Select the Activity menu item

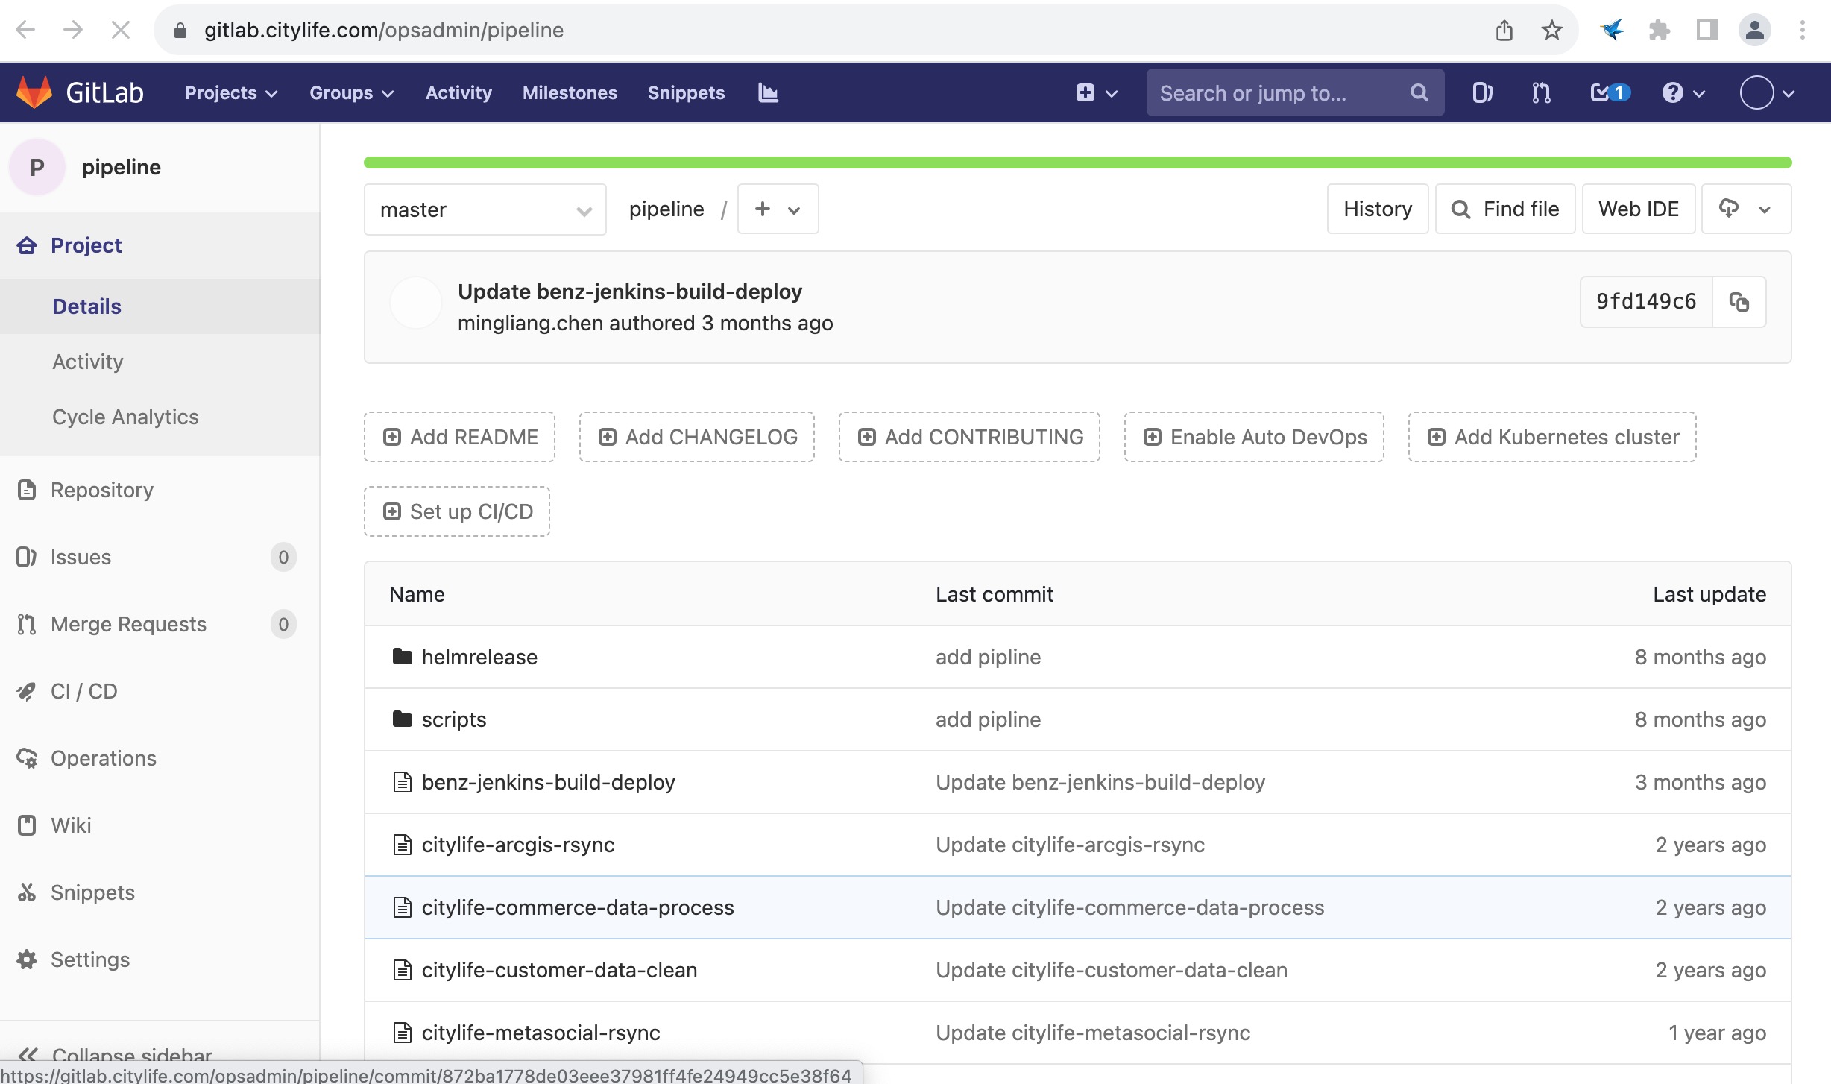[x=88, y=362]
